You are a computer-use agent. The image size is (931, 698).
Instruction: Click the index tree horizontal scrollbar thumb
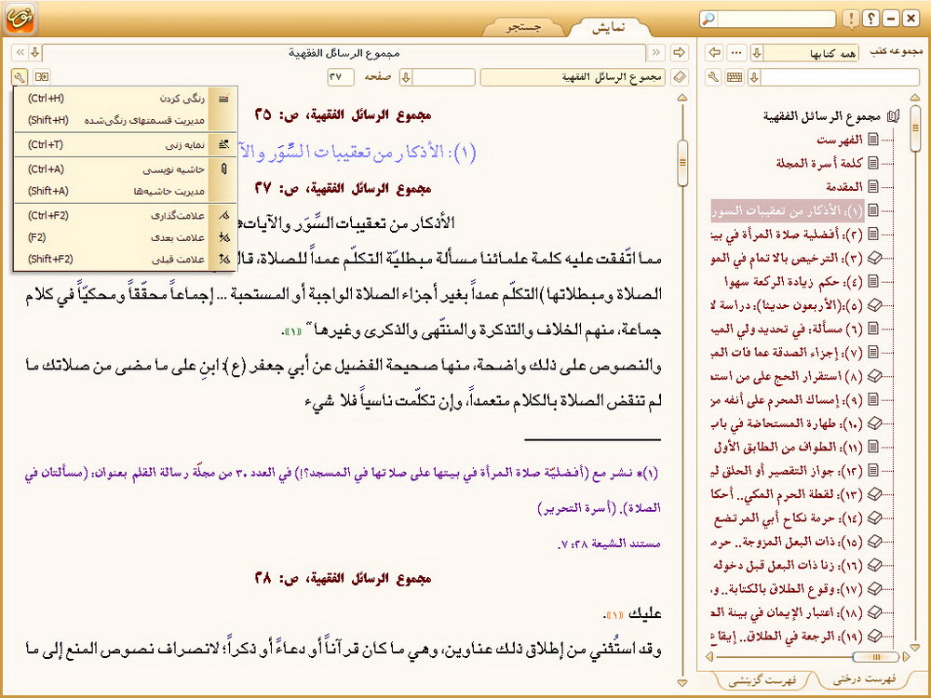point(875,656)
